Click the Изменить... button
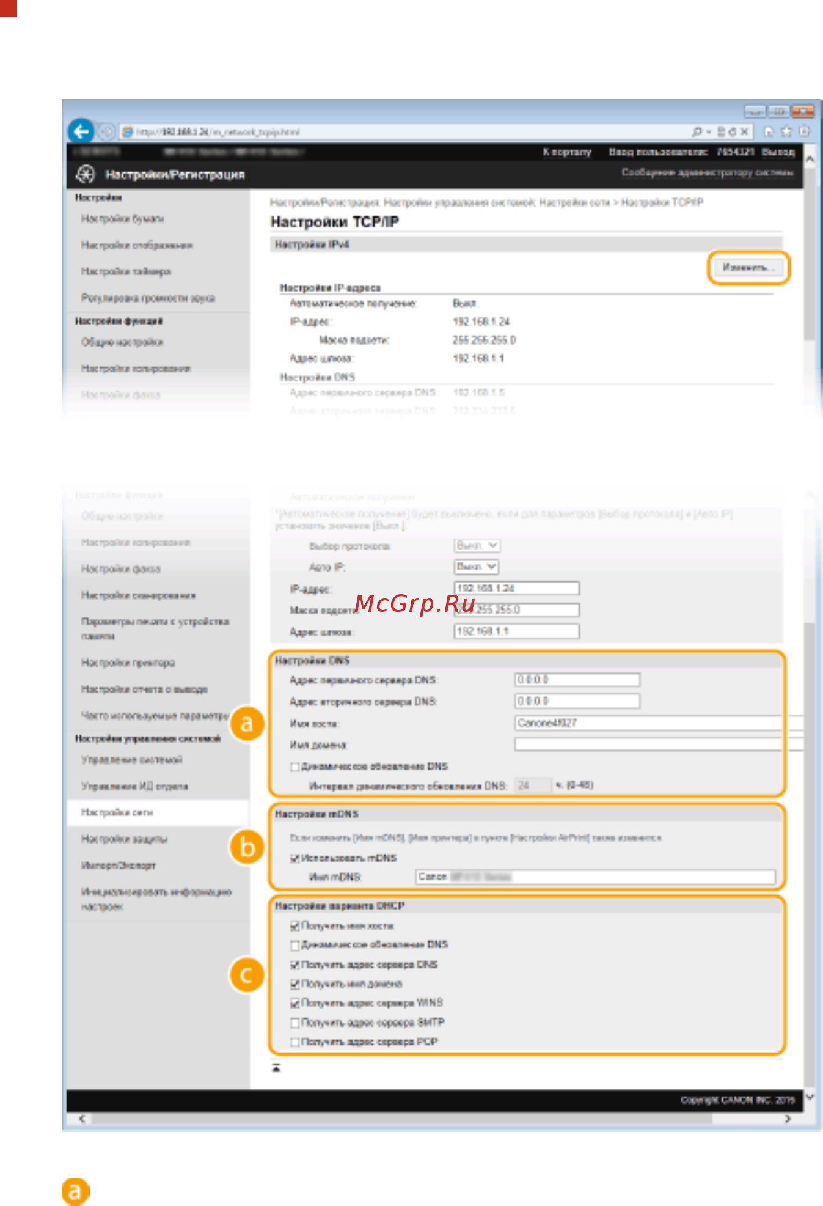The width and height of the screenshot is (823, 1206). (x=748, y=267)
